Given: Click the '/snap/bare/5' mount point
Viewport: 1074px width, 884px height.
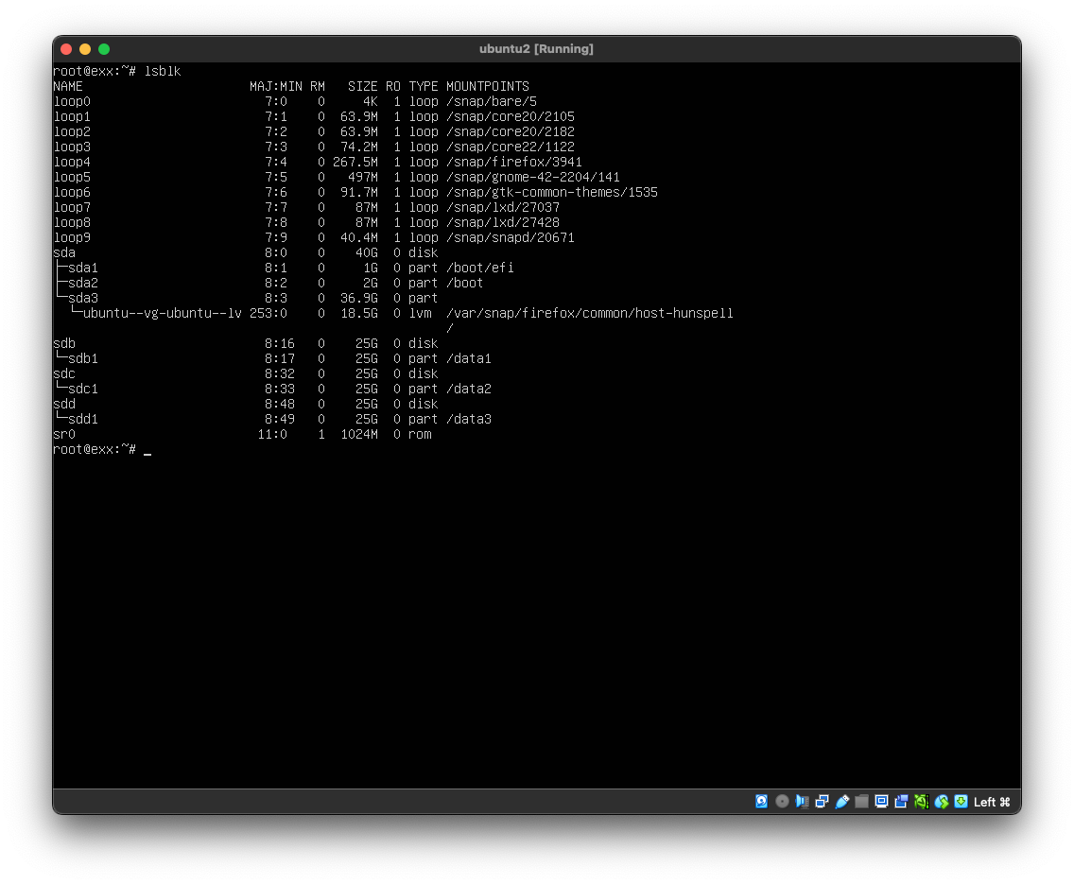Looking at the screenshot, I should 491,101.
